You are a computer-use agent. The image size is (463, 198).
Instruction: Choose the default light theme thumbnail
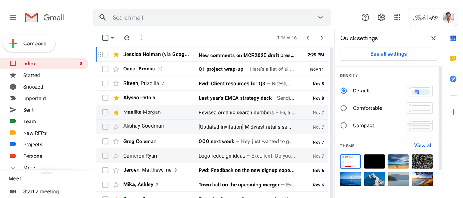[x=351, y=162]
